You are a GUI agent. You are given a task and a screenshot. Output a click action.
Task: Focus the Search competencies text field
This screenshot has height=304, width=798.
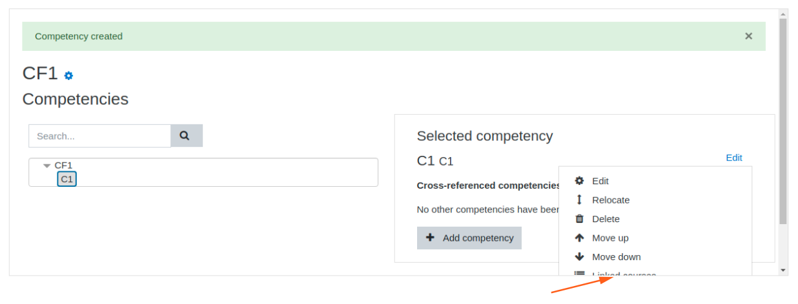pos(99,136)
